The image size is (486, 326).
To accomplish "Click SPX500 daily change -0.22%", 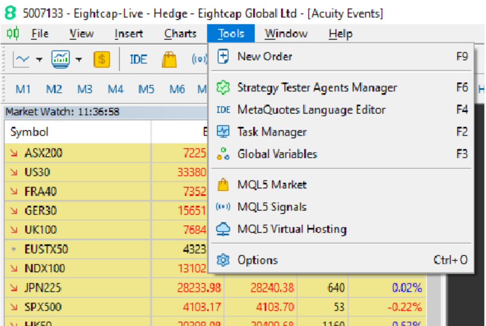I will click(x=404, y=307).
